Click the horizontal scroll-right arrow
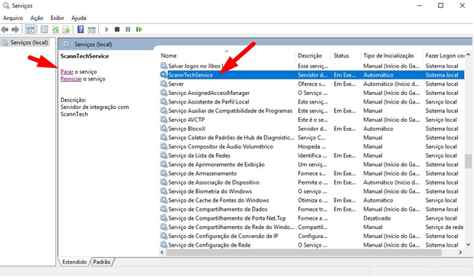The height and width of the screenshot is (278, 474). [460, 252]
